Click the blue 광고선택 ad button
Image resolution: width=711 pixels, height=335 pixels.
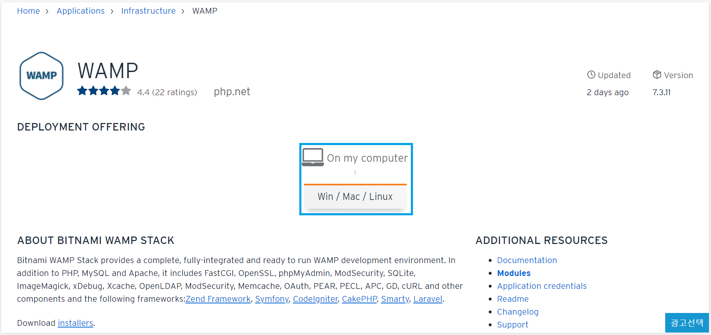[x=687, y=323]
